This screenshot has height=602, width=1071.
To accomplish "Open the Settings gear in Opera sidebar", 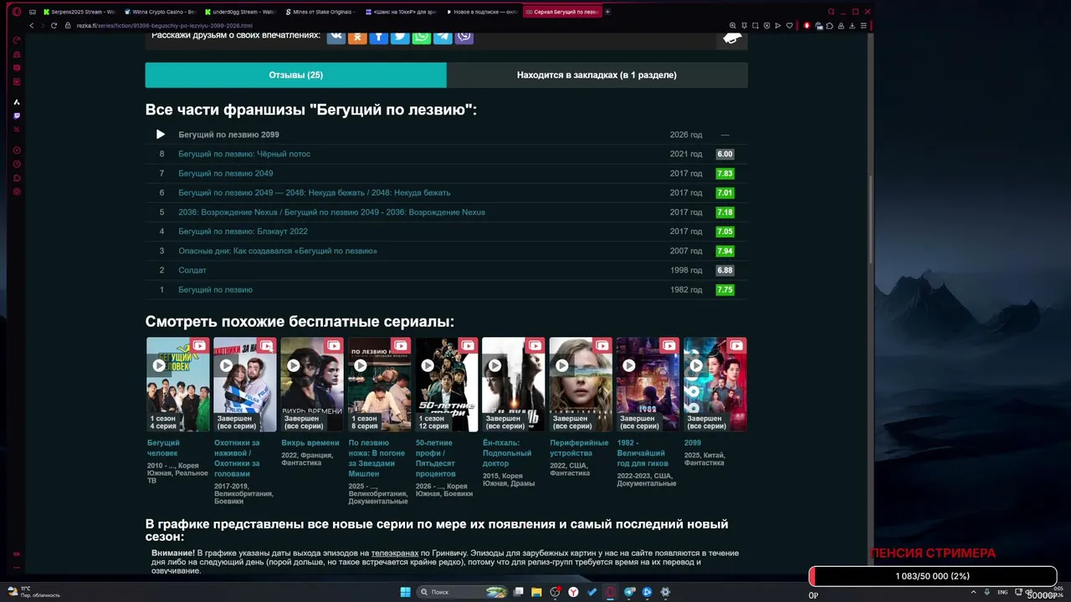I will [17, 191].
